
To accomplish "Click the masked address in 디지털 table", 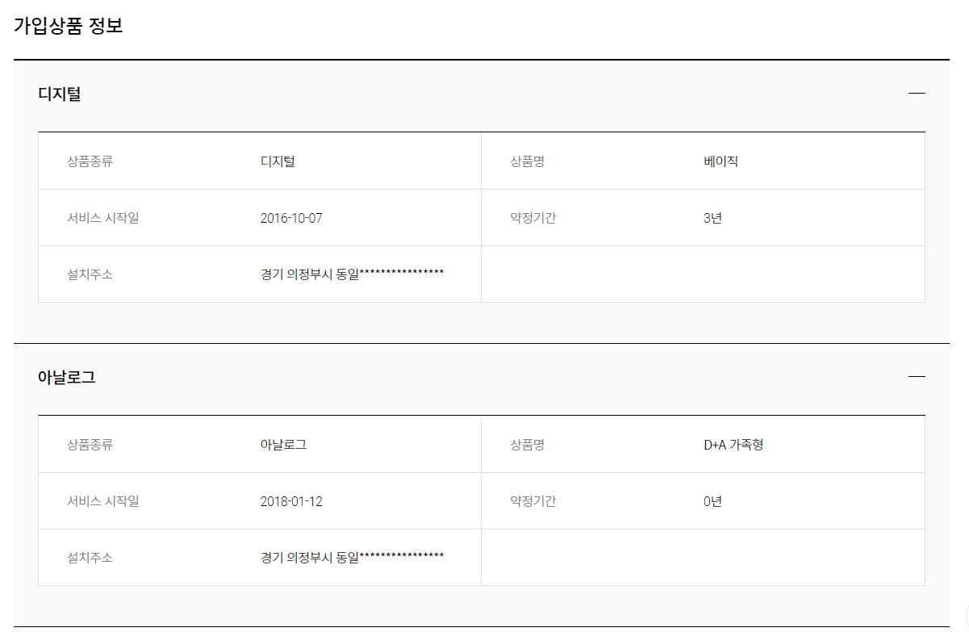I will click(352, 274).
